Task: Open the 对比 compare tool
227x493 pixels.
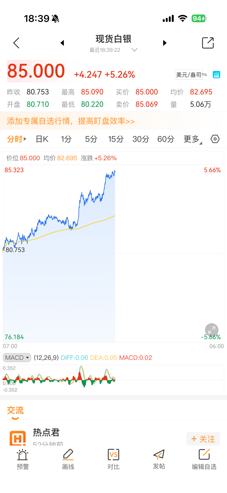Action: pos(113,459)
